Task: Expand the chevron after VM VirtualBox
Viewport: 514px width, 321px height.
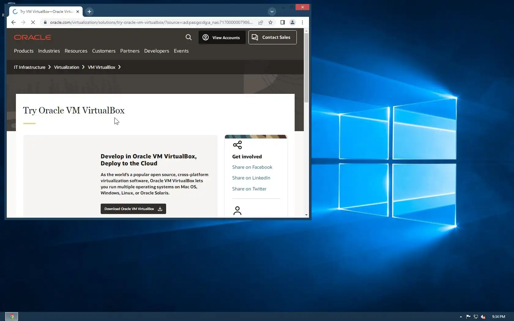Action: coord(120,67)
